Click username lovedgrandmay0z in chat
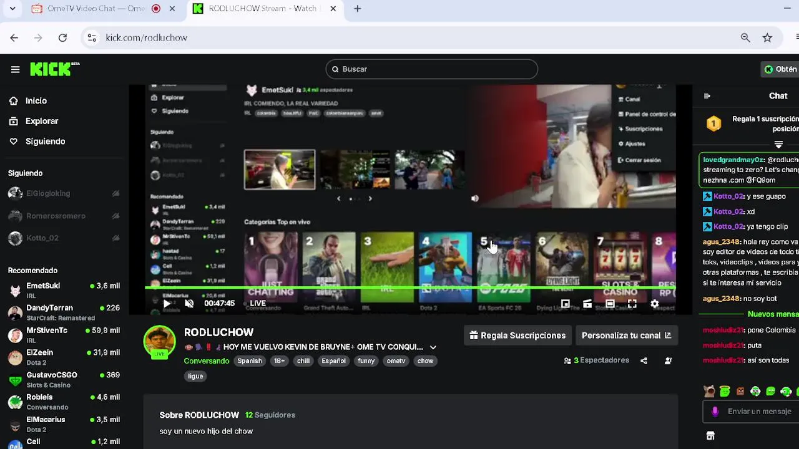Screen dimensions: 799x449 tap(733, 160)
